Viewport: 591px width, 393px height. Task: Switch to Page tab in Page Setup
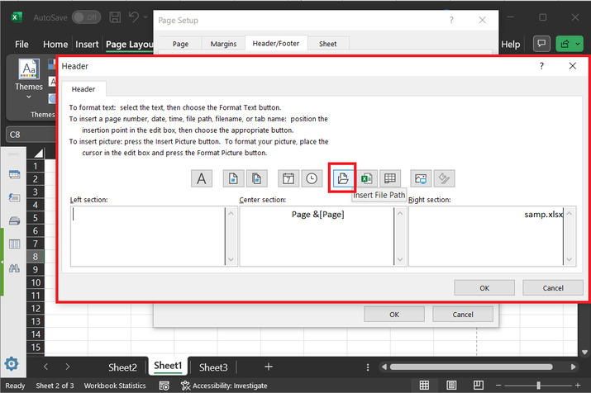point(180,44)
